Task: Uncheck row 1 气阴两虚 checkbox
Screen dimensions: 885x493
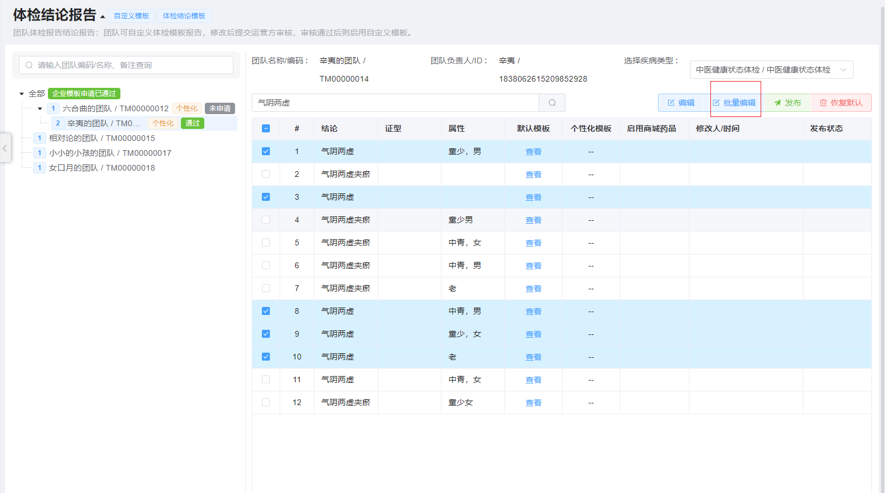Action: pyautogui.click(x=266, y=151)
